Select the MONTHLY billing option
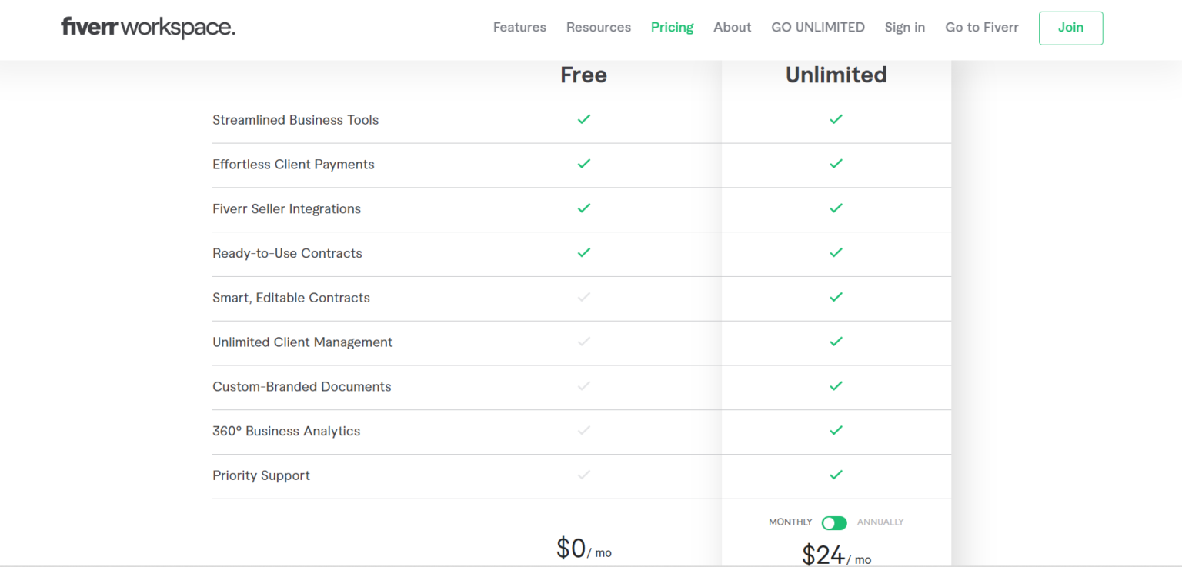Screen dimensions: 1182x567 pyautogui.click(x=790, y=522)
